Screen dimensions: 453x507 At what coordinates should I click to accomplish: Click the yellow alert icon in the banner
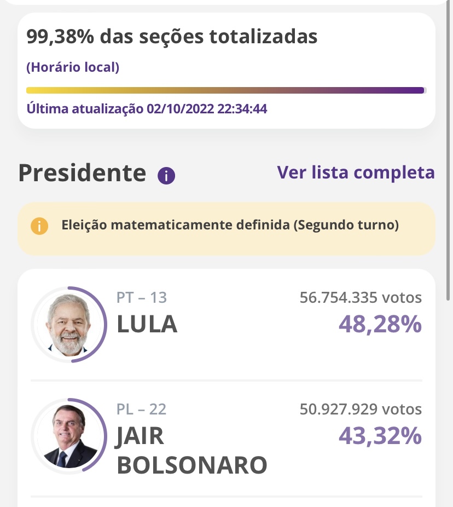pyautogui.click(x=39, y=226)
